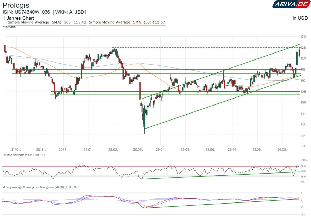Click the RSI 75% axis label

304,166
